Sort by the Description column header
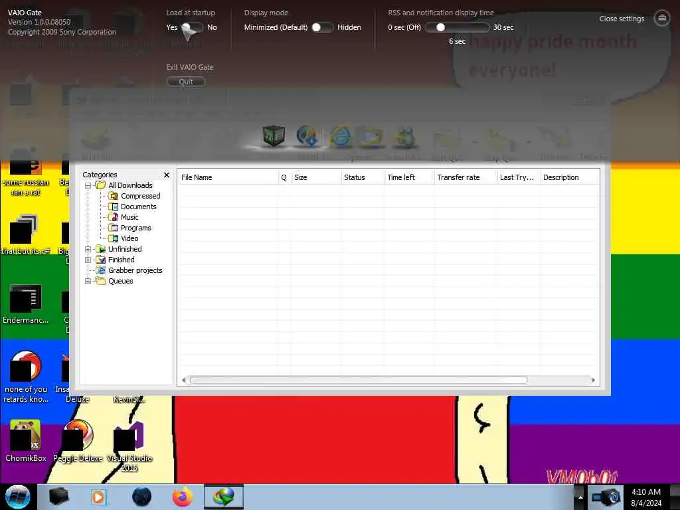 570,177
